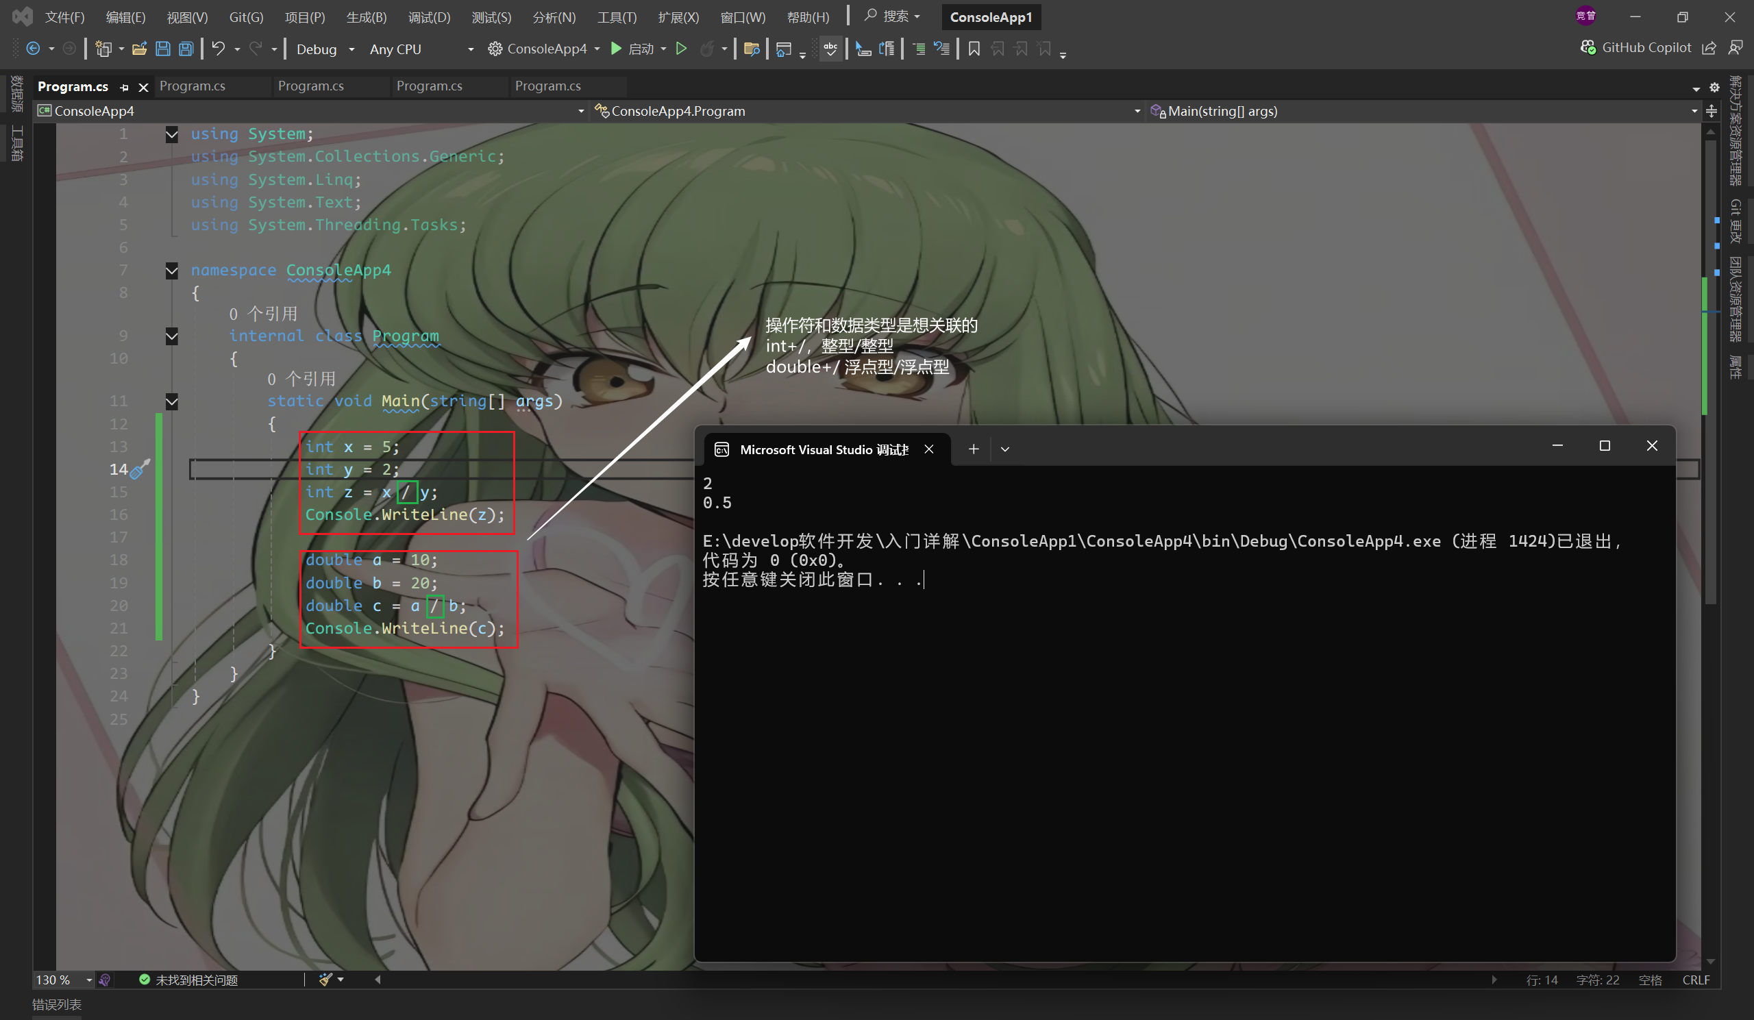Screen dimensions: 1754x1020
Task: Open the 工具箱 toolbox side tab
Action: pyautogui.click(x=16, y=142)
